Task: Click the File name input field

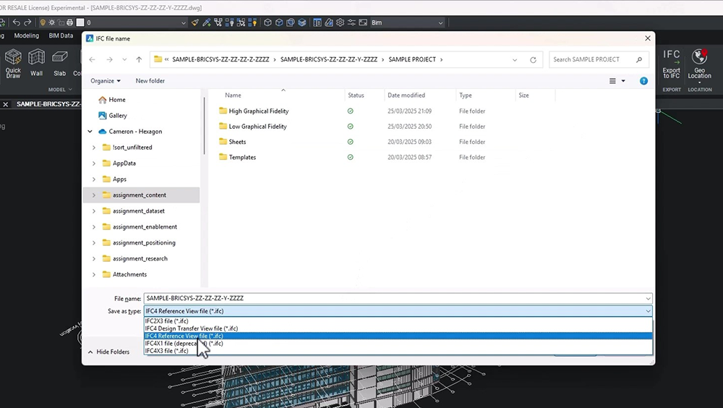Action: [x=398, y=298]
